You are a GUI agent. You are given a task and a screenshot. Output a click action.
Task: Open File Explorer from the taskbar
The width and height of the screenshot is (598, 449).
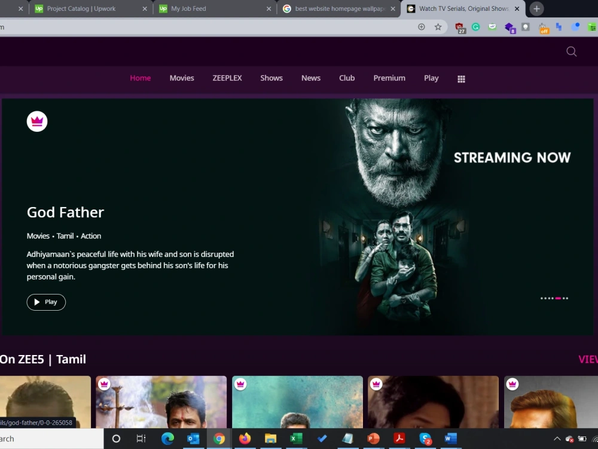(x=270, y=438)
